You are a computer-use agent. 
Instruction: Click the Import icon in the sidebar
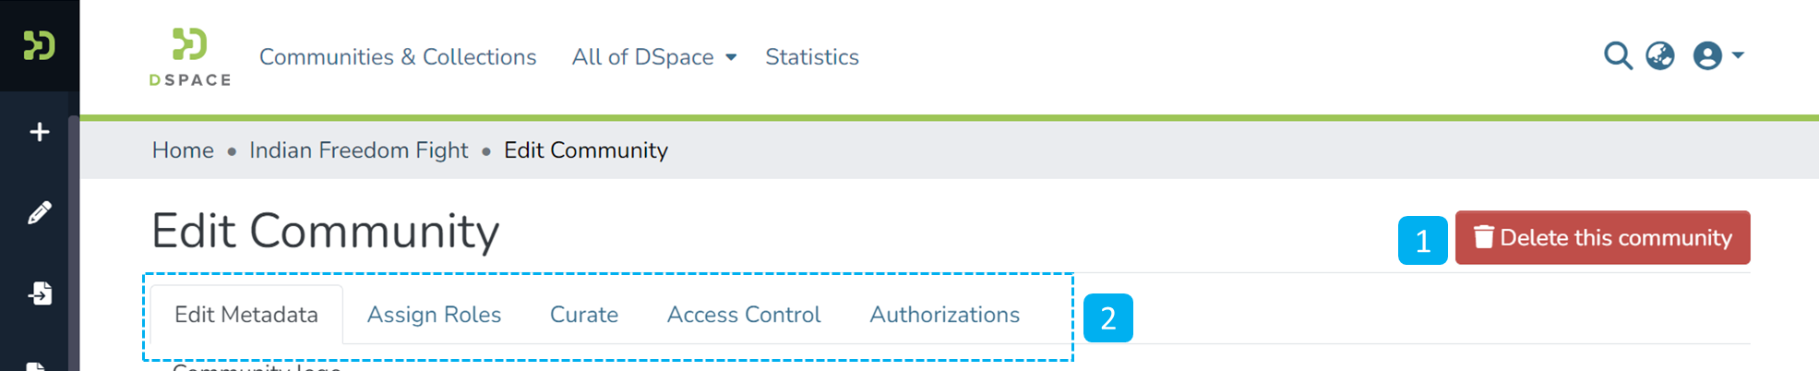coord(39,293)
